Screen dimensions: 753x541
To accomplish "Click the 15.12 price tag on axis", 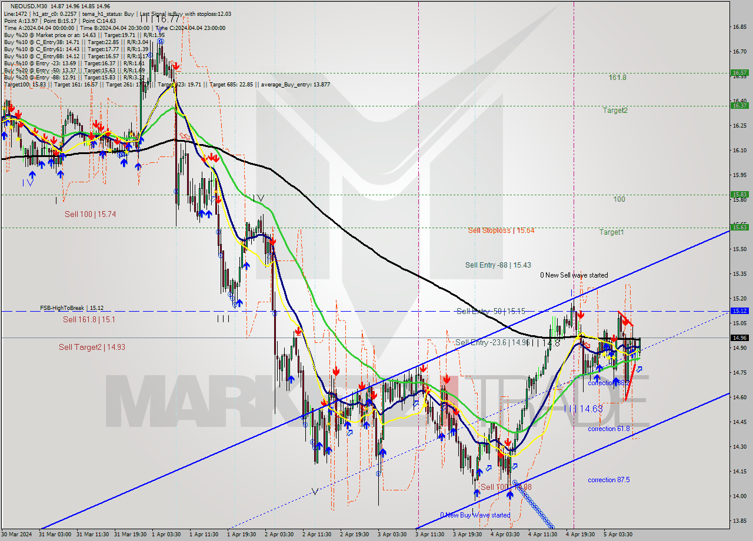I will (739, 311).
